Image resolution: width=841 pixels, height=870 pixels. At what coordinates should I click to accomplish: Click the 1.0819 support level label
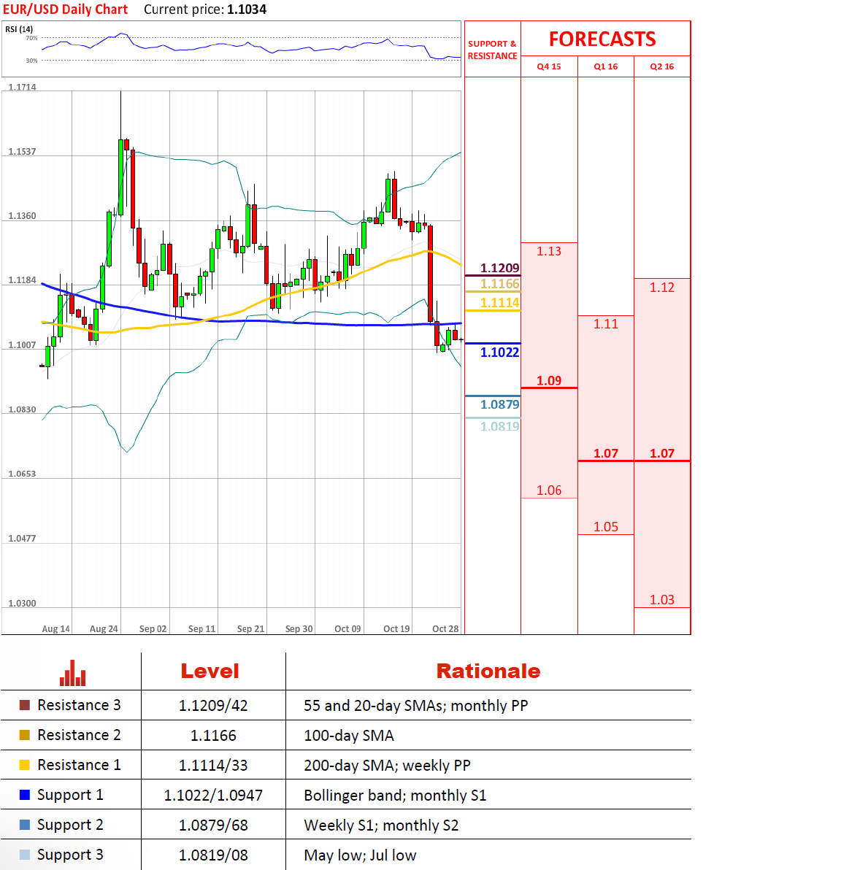pos(499,426)
